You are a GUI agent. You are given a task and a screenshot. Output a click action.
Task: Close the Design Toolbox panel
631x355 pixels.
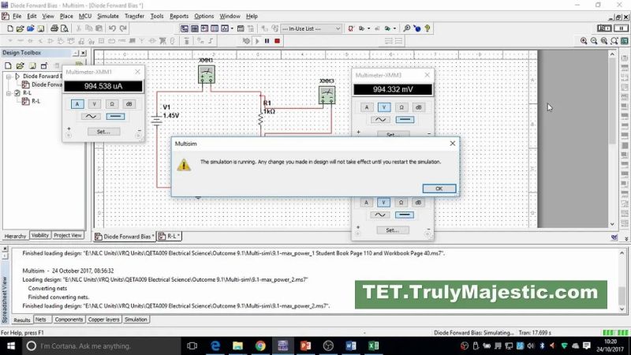pyautogui.click(x=84, y=53)
